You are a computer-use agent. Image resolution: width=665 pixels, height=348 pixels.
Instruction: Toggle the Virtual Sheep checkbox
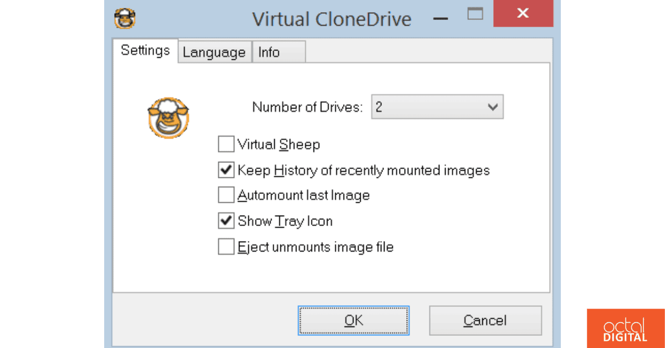pyautogui.click(x=226, y=144)
